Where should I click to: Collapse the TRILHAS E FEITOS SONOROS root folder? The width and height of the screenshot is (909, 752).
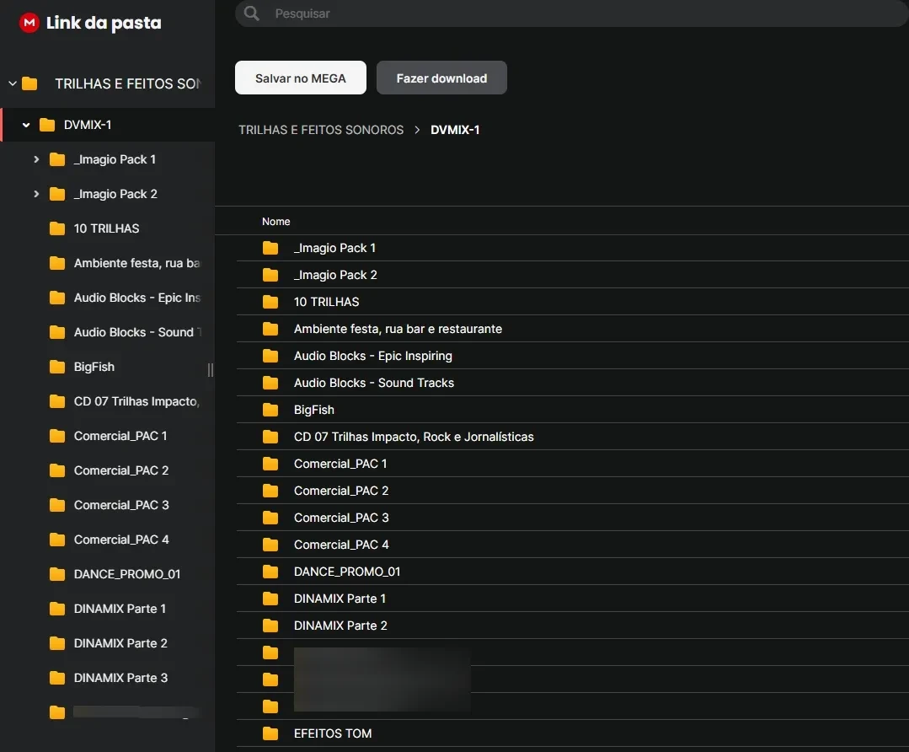(13, 83)
